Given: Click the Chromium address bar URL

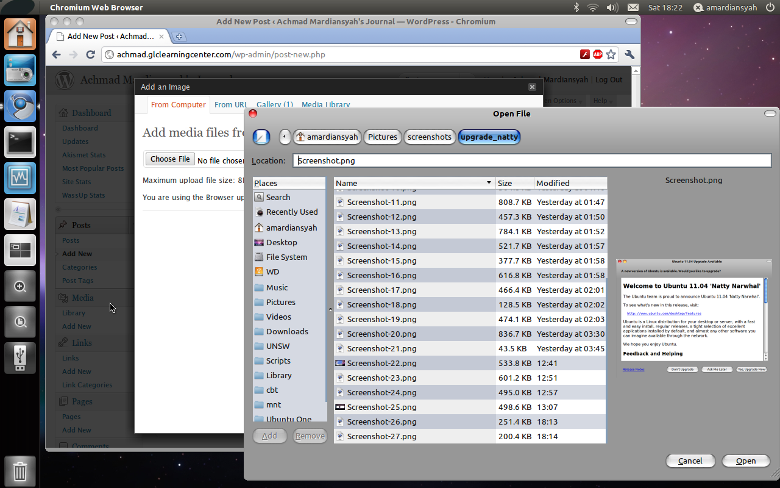Looking at the screenshot, I should pos(221,54).
